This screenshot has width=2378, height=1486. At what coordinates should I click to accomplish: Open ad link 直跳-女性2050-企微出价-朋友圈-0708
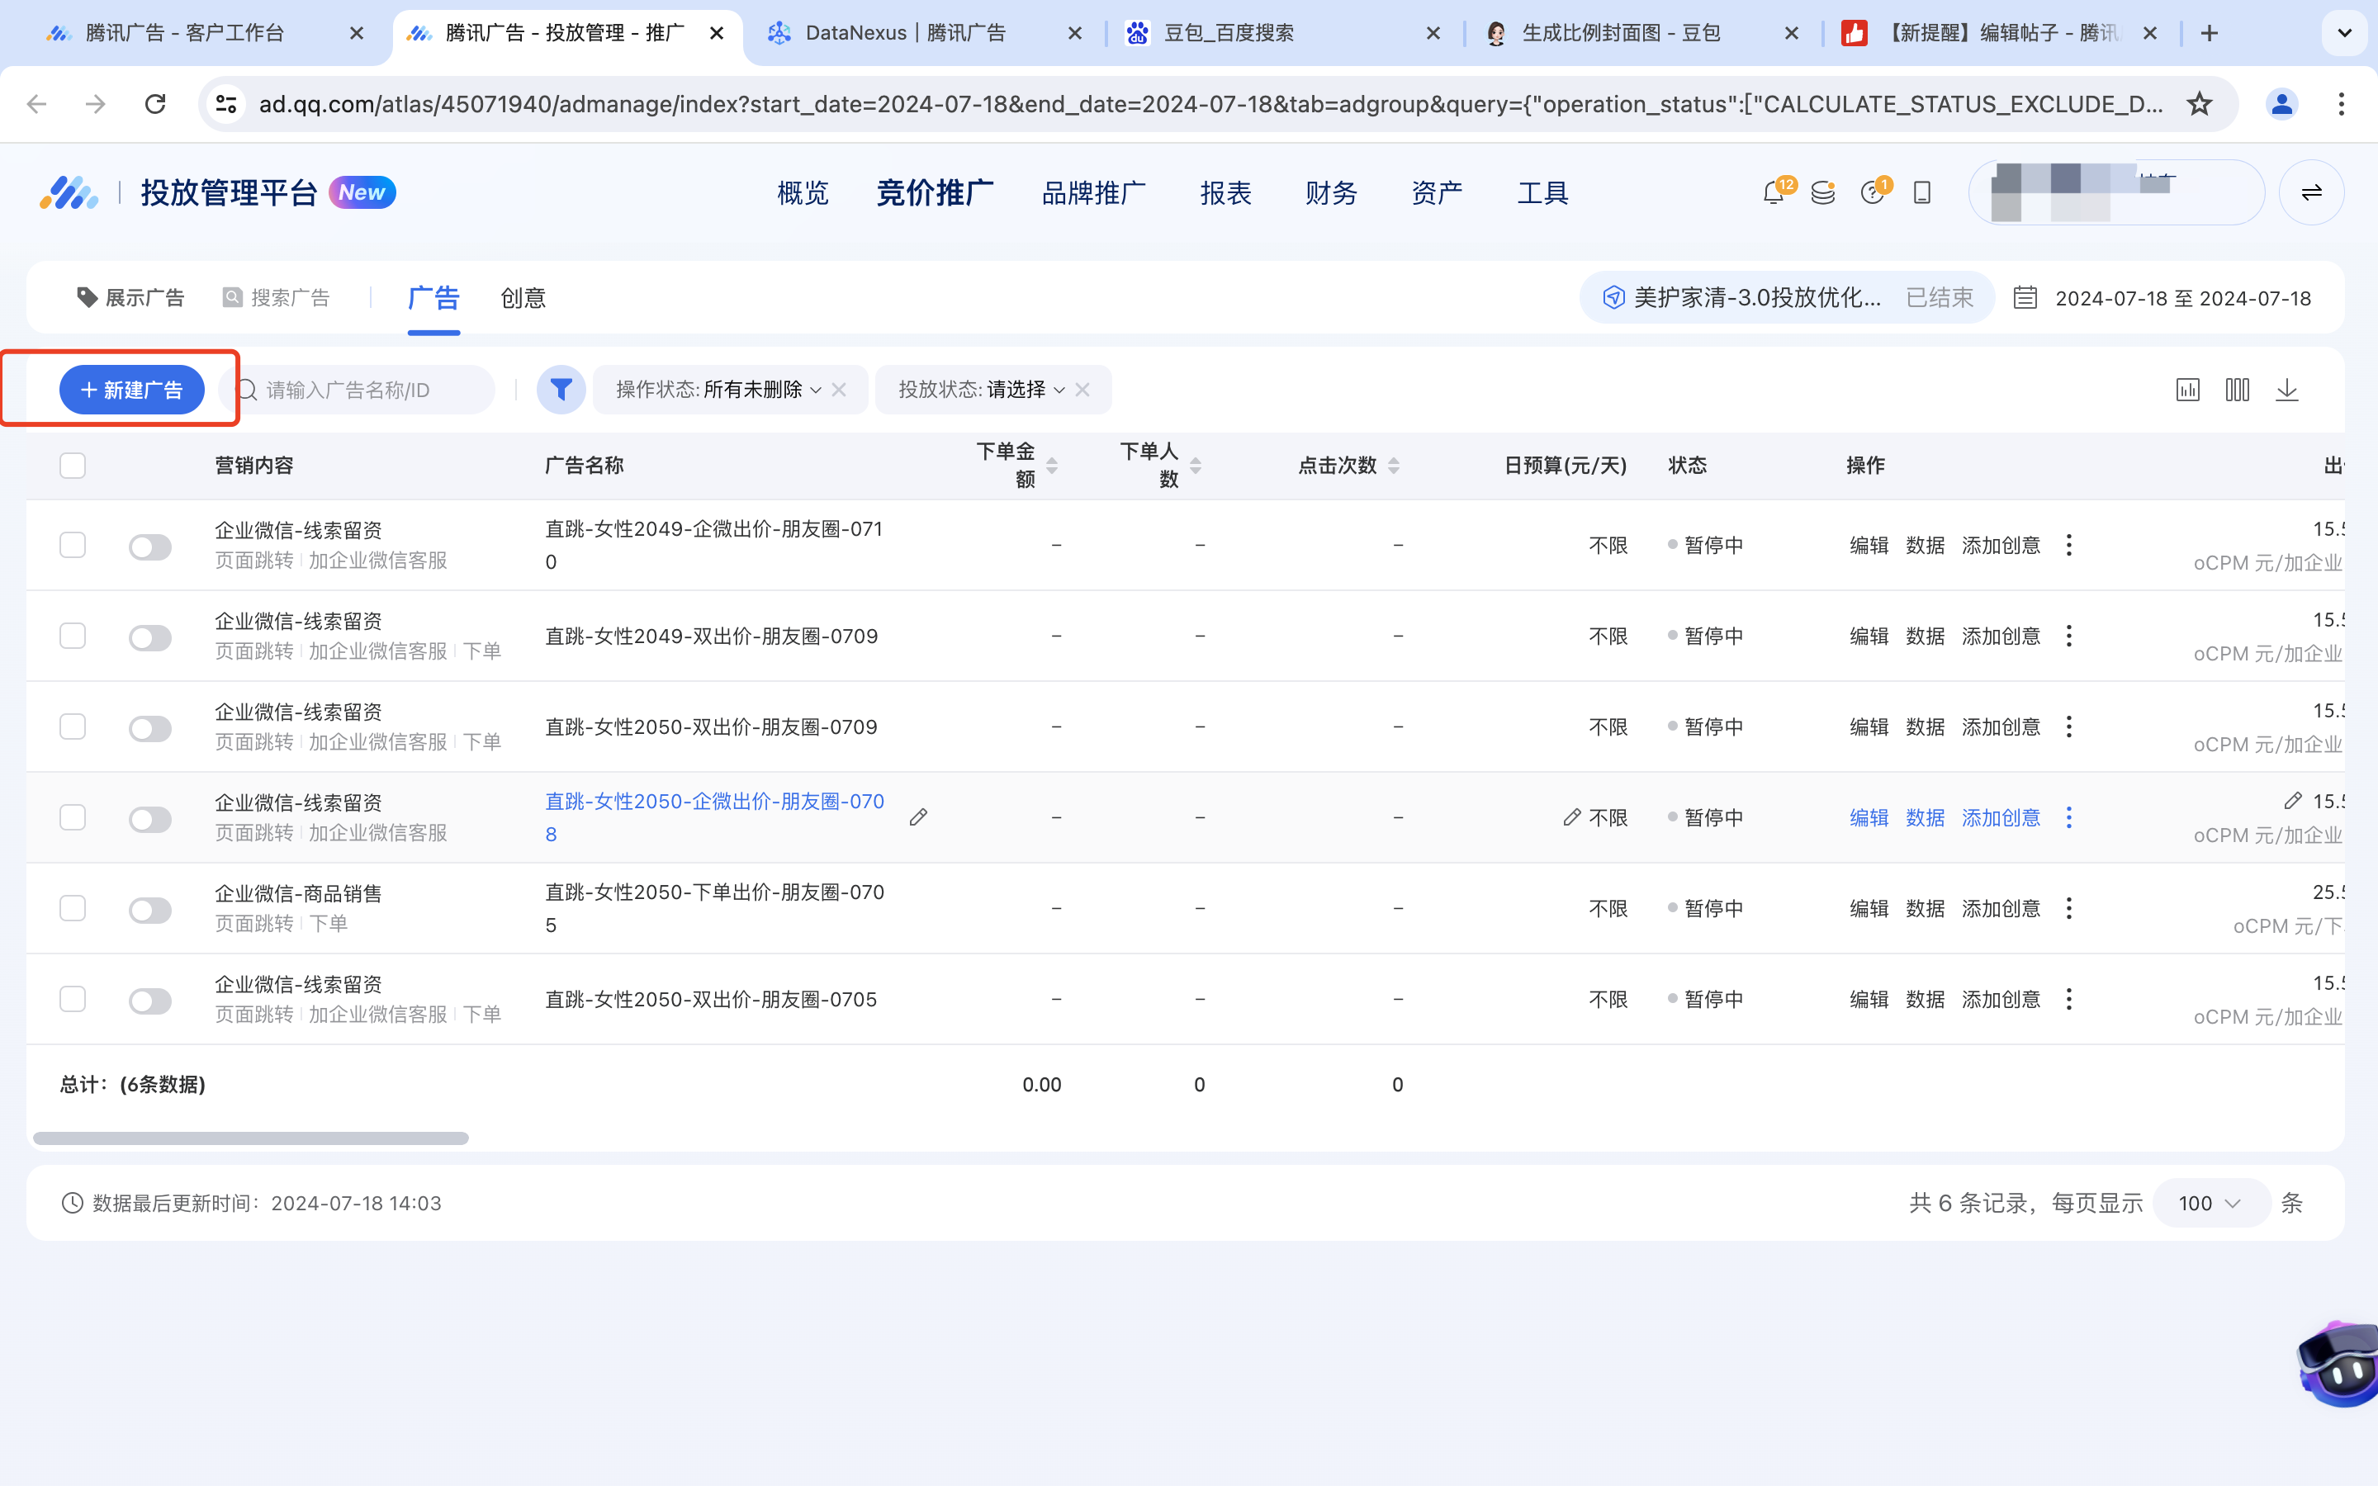[715, 817]
